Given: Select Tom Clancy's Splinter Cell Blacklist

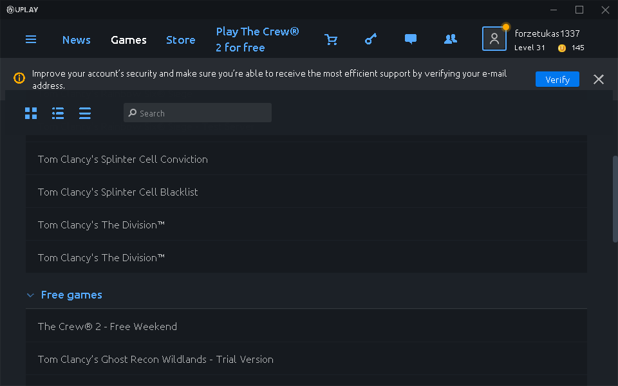Looking at the screenshot, I should coord(306,192).
